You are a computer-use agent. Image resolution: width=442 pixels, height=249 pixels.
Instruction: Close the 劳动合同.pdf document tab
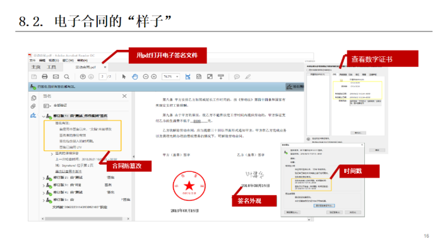[105, 67]
